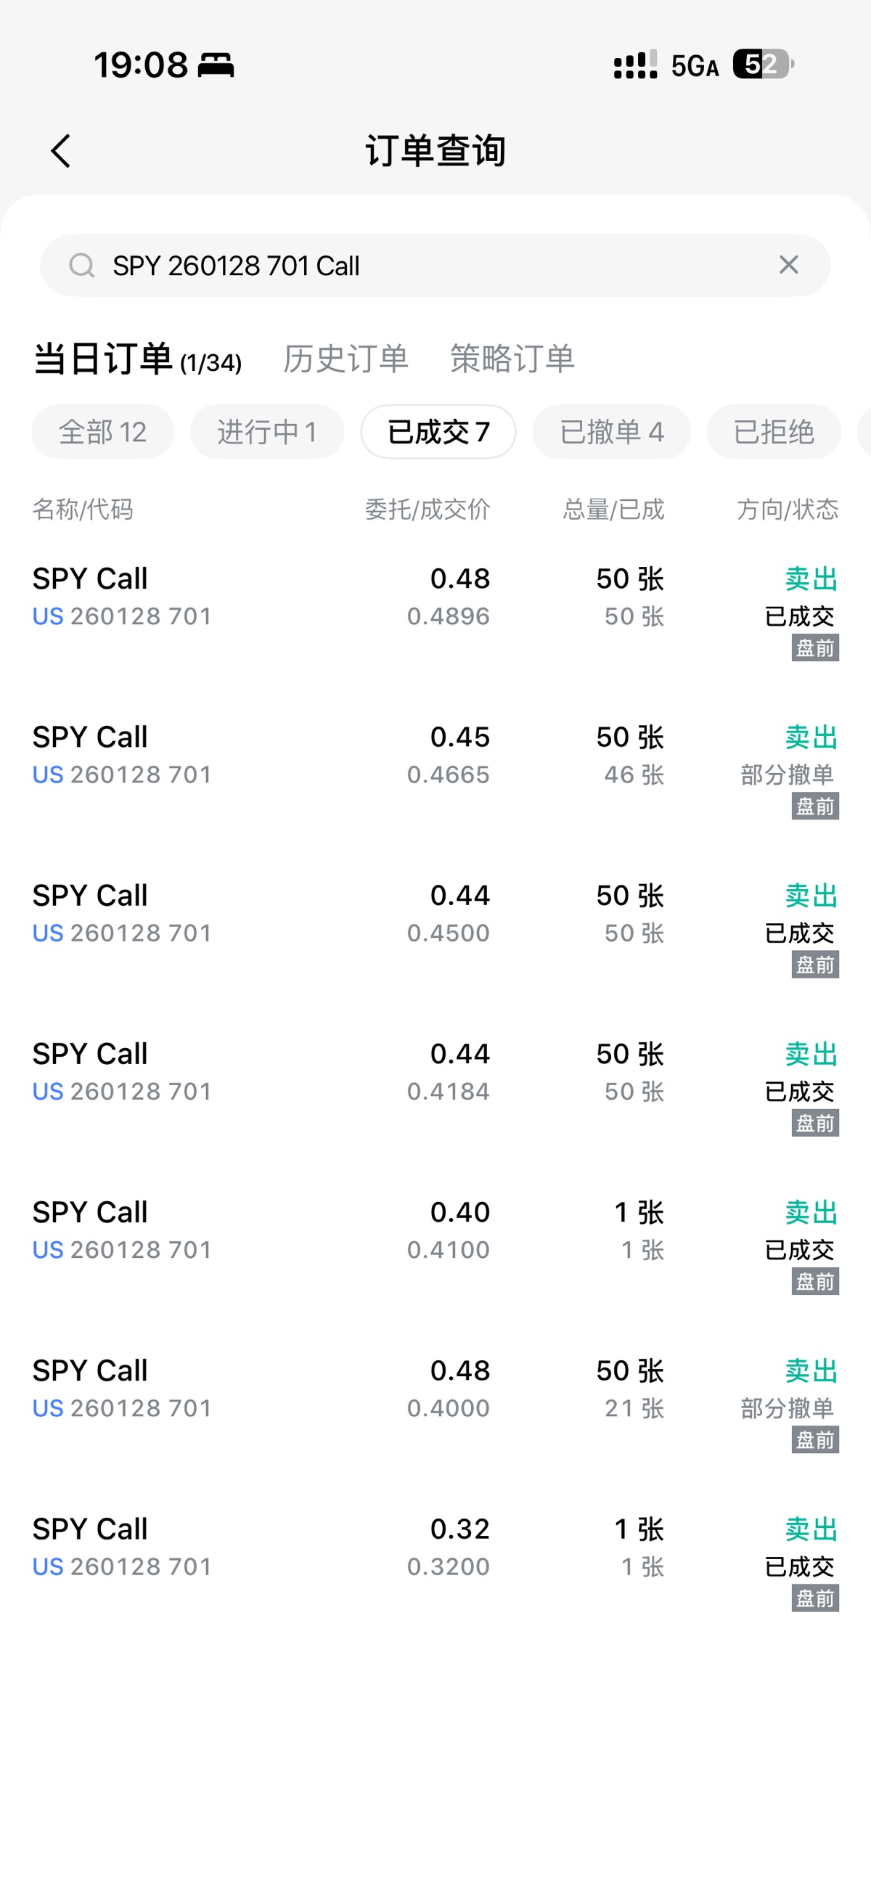Screen dimensions: 871x1893
Task: Tap the 盘前 badge on 0.4500 order
Action: point(814,965)
